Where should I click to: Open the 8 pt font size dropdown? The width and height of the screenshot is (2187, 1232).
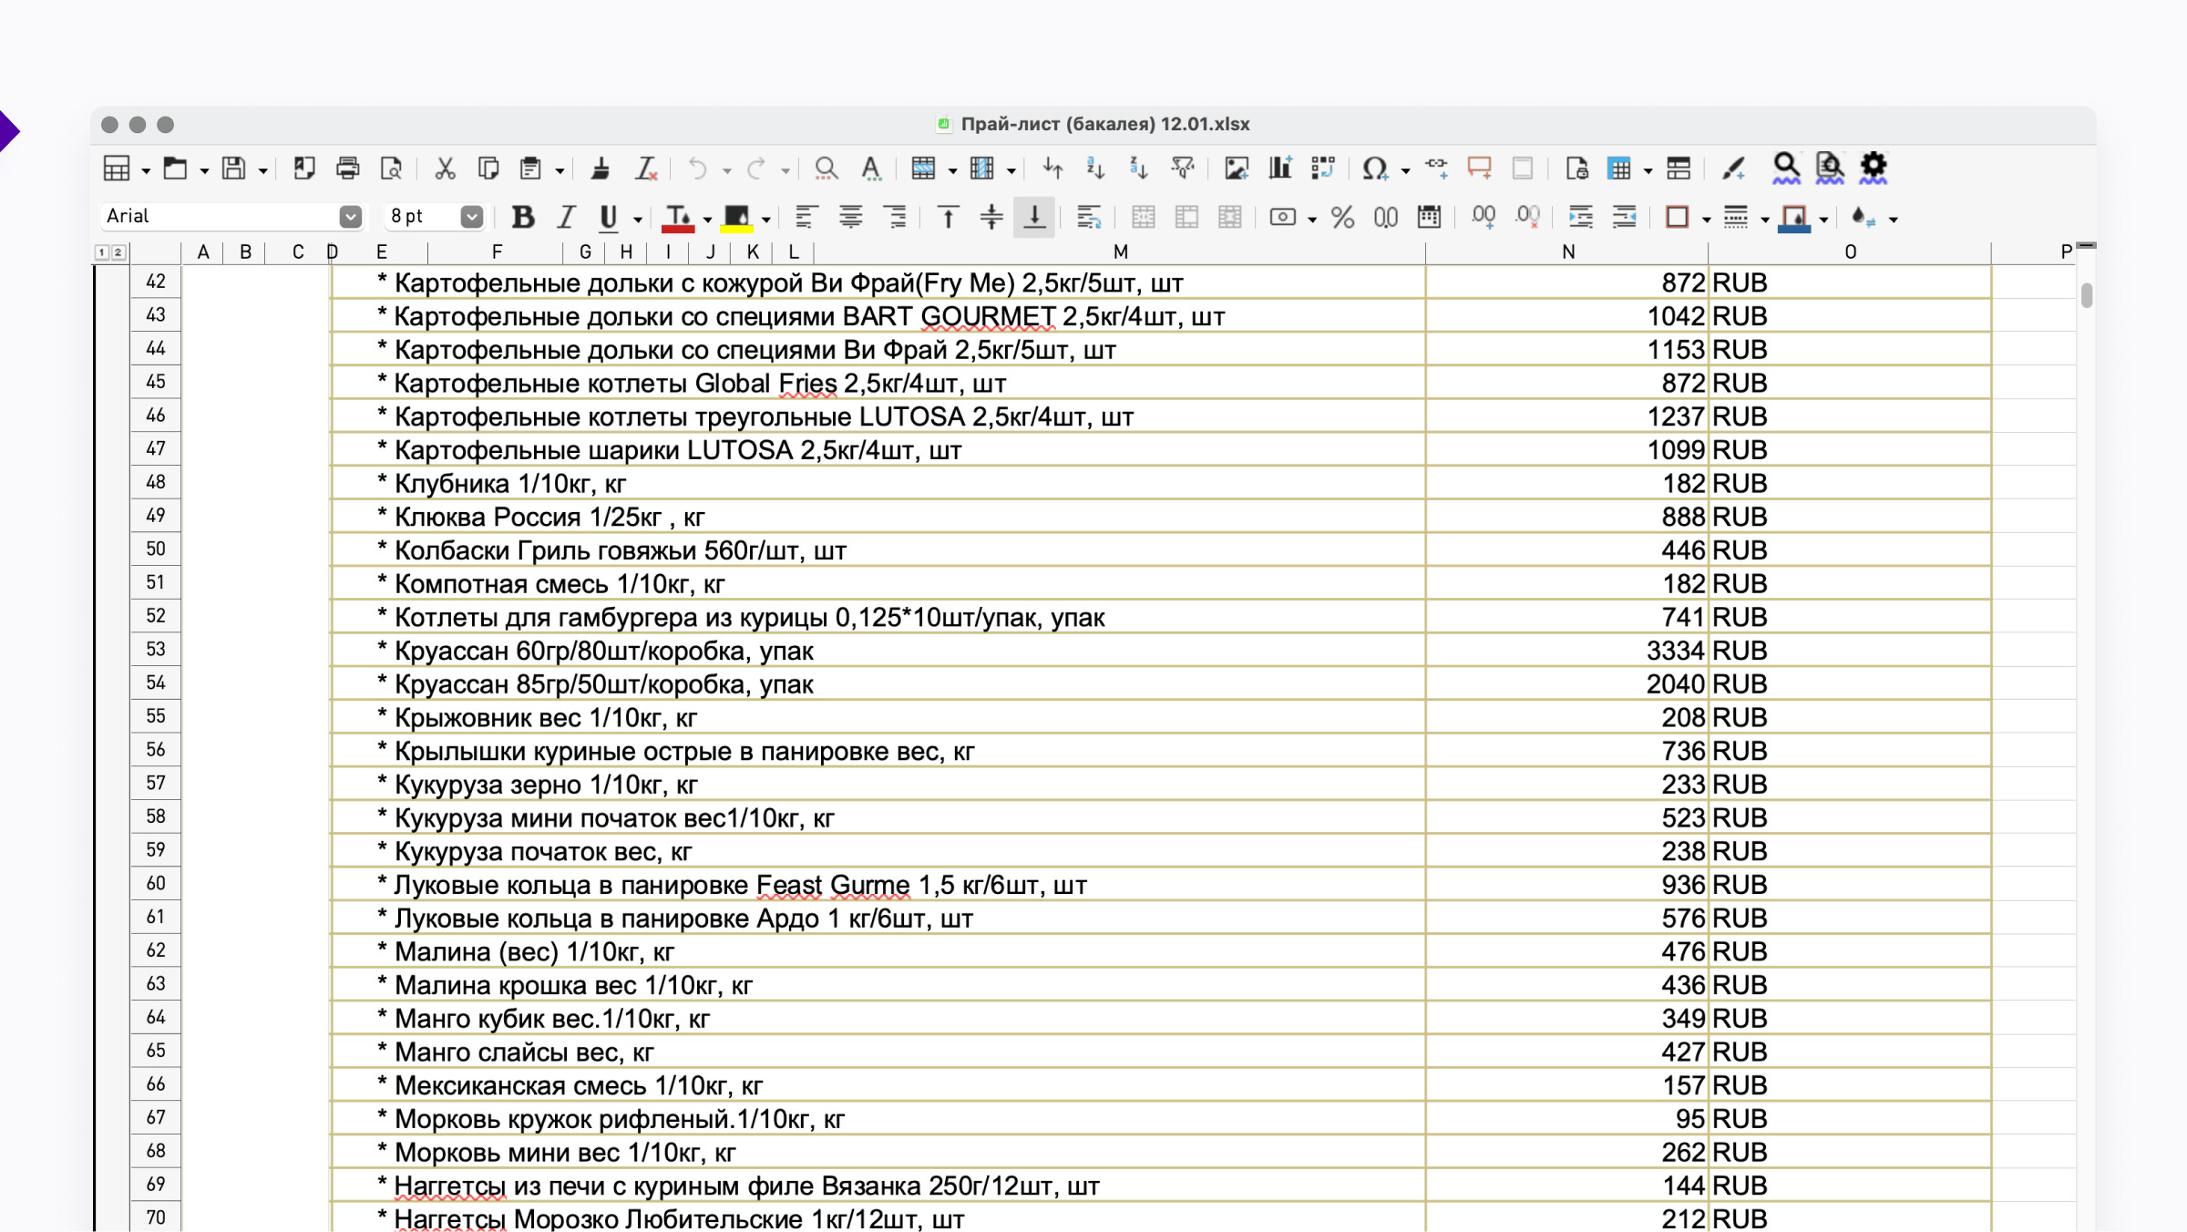[471, 217]
